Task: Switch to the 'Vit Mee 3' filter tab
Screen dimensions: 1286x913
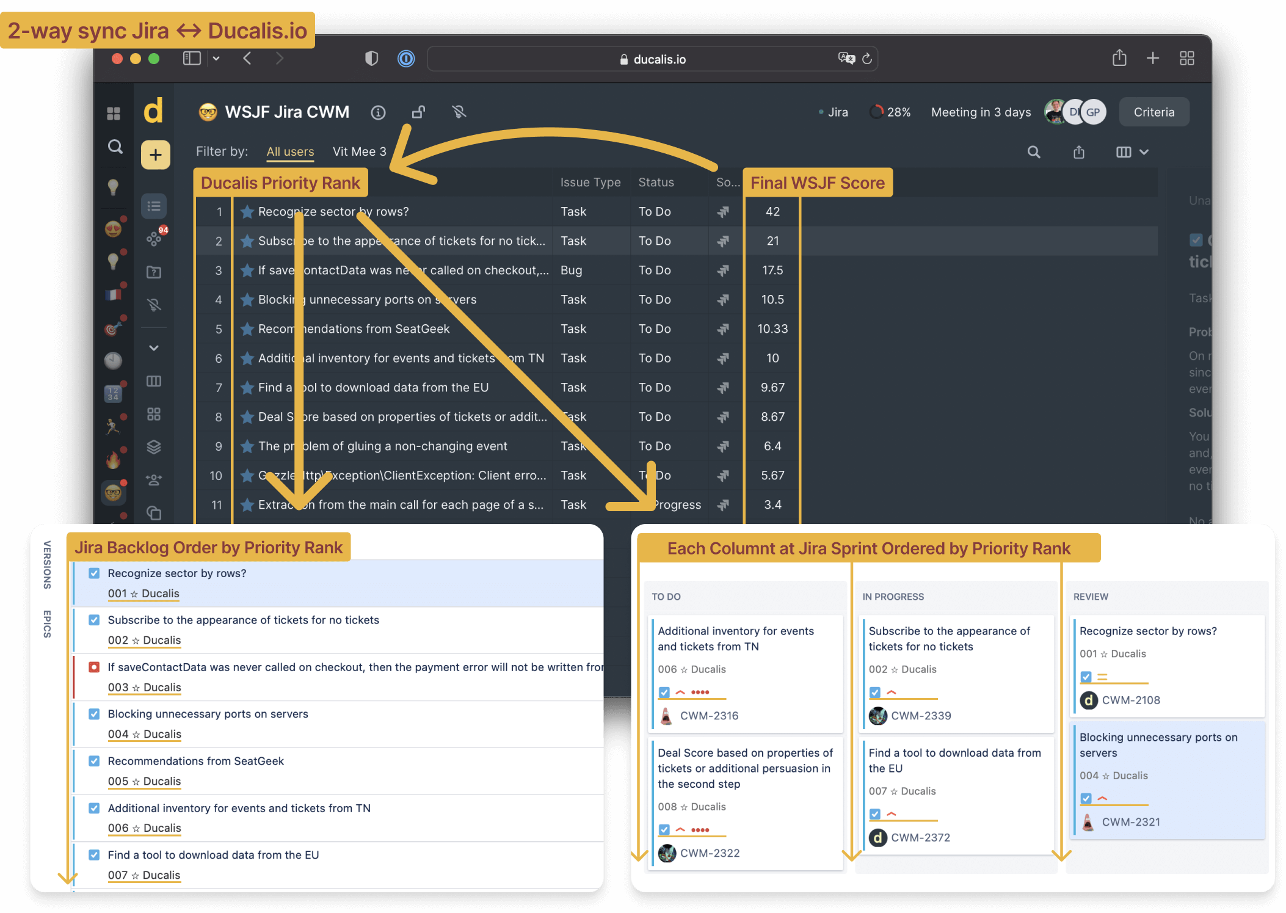Action: pos(360,151)
